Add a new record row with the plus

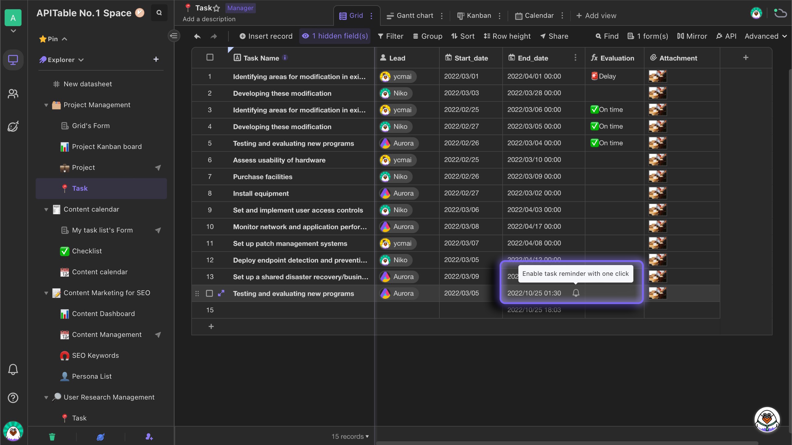tap(211, 326)
